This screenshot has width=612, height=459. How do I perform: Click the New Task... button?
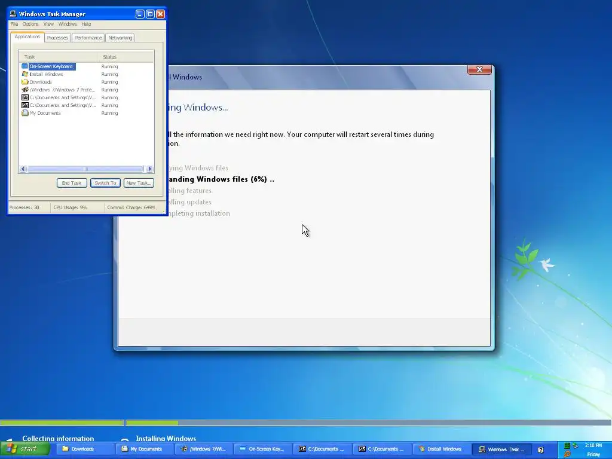point(139,183)
